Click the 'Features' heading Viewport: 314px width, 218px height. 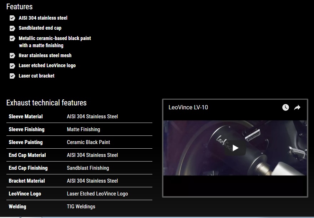[19, 7]
